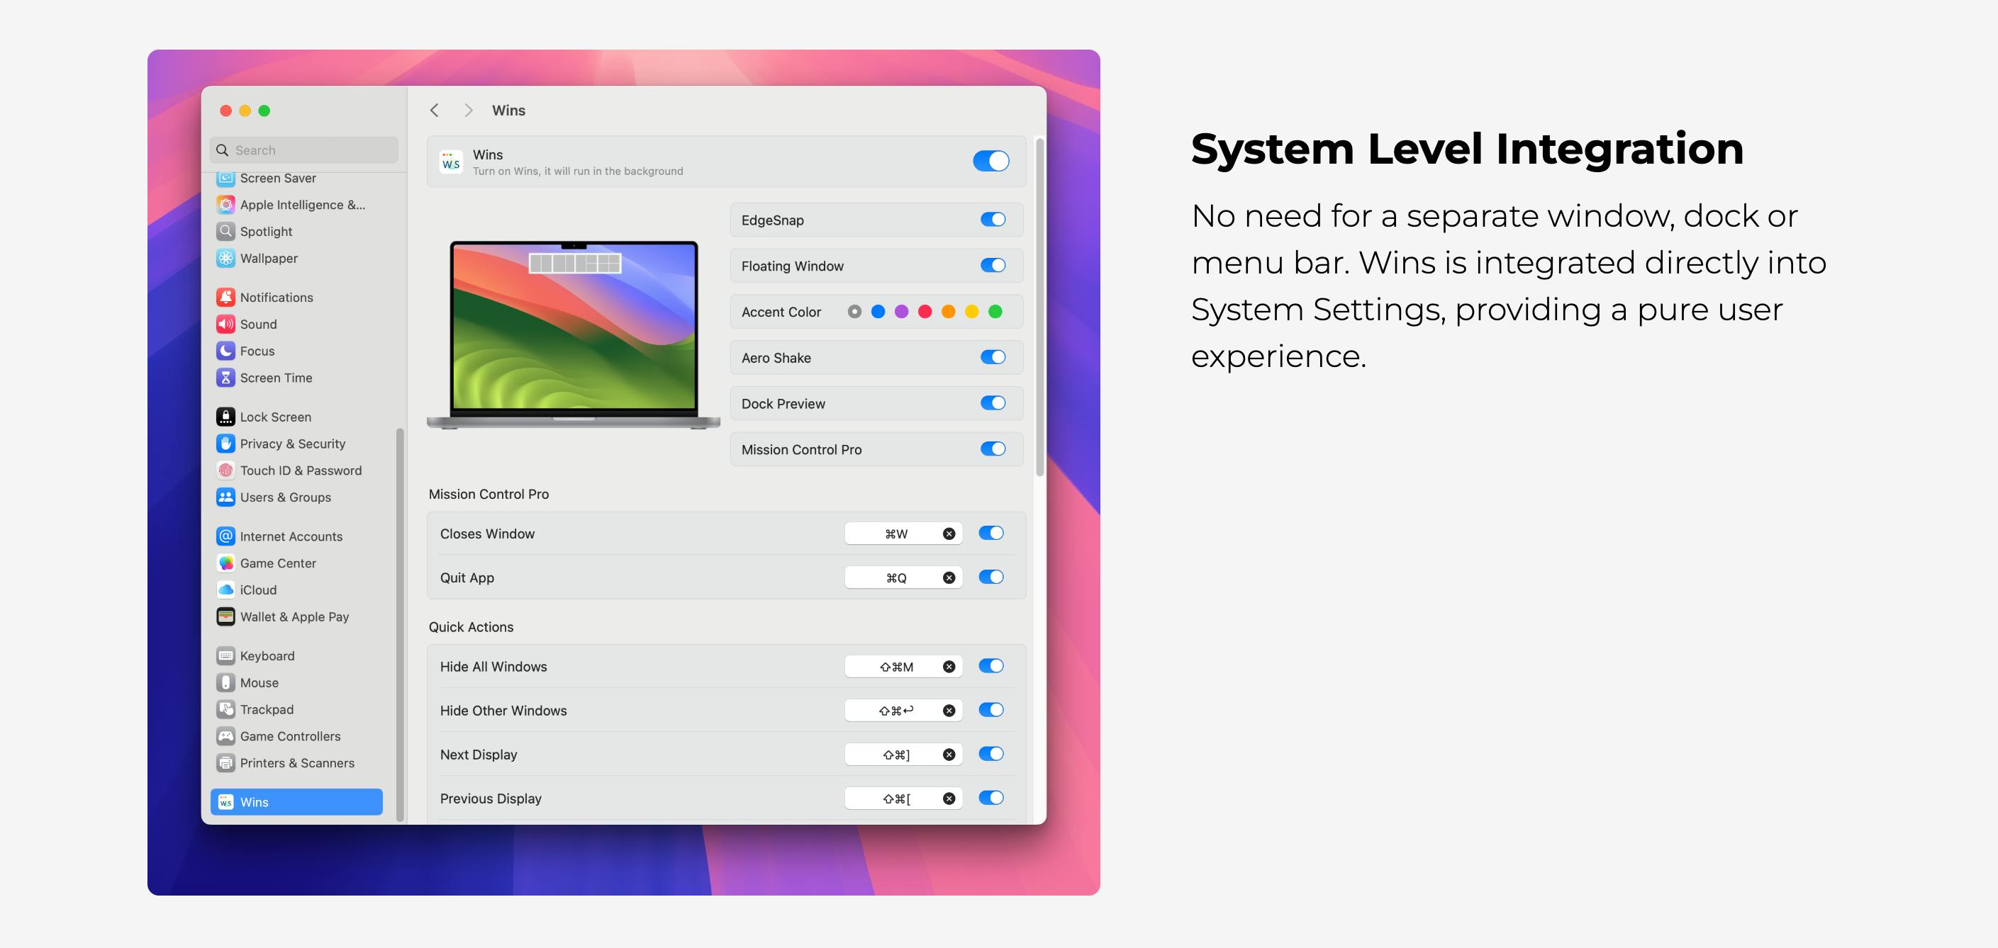
Task: Toggle the Next Display shortcut off
Action: 991,753
